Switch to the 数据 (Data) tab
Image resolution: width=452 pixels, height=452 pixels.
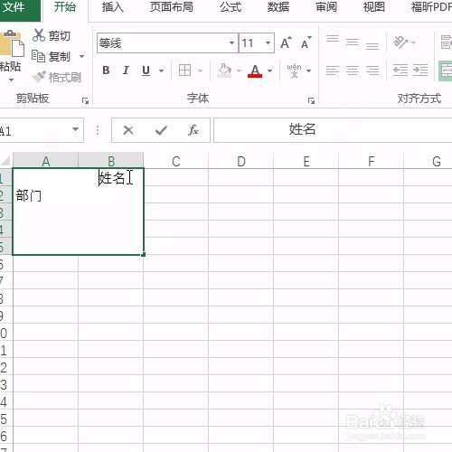(278, 7)
